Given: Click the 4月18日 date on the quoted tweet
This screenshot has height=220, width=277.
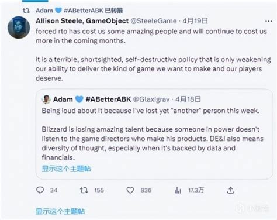Looking at the screenshot, I should pyautogui.click(x=188, y=99).
